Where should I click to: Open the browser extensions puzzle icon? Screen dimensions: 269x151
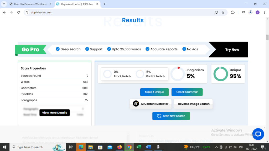(x=233, y=12)
